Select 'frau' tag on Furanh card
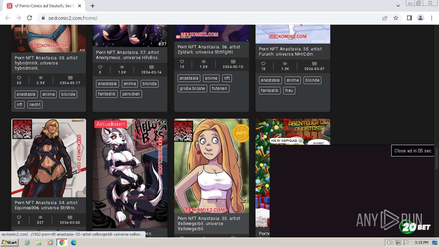The height and width of the screenshot is (247, 439). tap(289, 91)
